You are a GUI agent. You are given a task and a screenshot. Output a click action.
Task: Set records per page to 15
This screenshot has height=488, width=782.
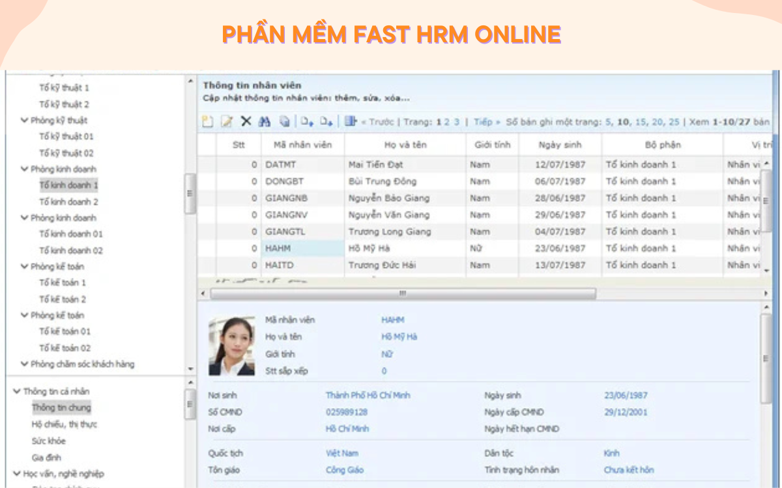point(641,122)
